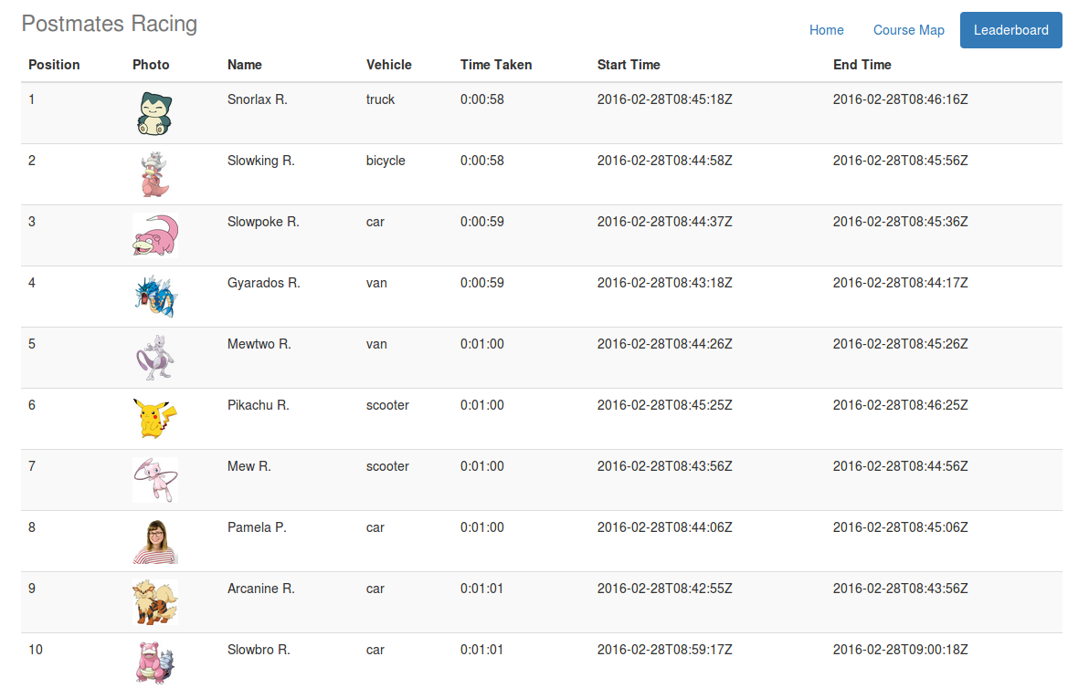This screenshot has width=1089, height=688.
Task: Go to the Course Map page
Action: [x=908, y=30]
